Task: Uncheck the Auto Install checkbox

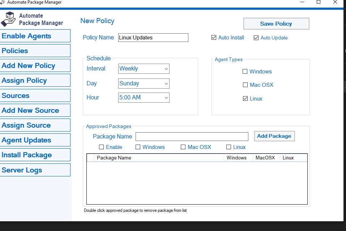Action: point(214,38)
